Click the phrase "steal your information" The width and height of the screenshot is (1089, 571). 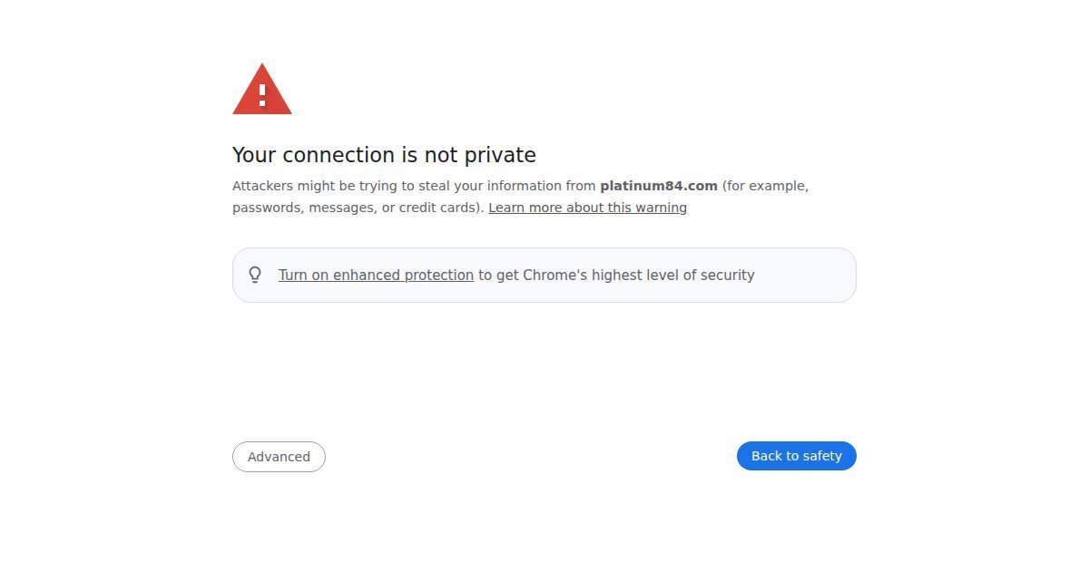click(x=476, y=186)
